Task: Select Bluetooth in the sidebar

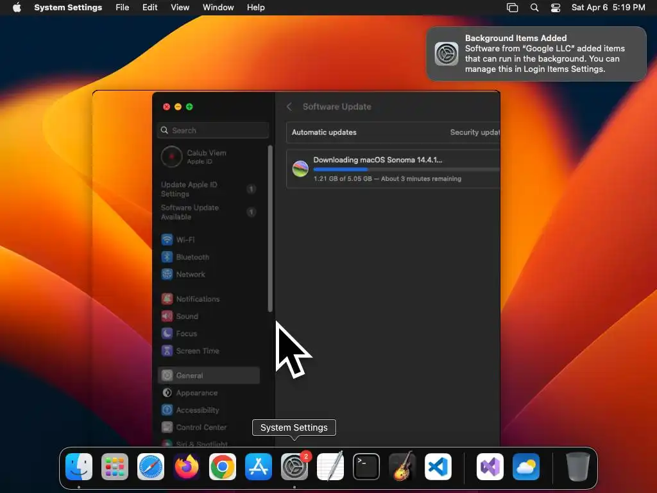Action: pos(209,257)
